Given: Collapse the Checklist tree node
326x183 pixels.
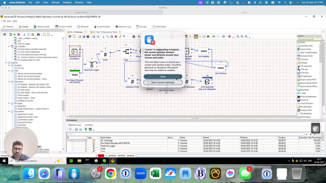Looking at the screenshot, I should (x=9, y=65).
